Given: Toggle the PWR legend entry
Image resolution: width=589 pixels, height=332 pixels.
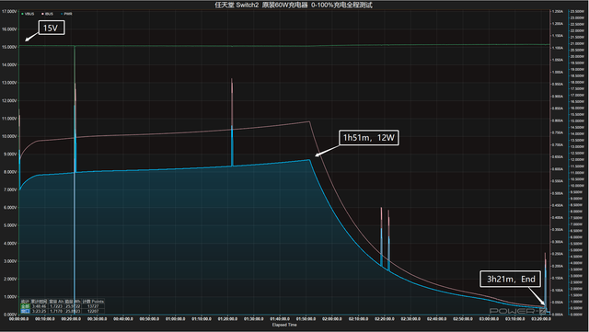Looking at the screenshot, I should 66,14.
